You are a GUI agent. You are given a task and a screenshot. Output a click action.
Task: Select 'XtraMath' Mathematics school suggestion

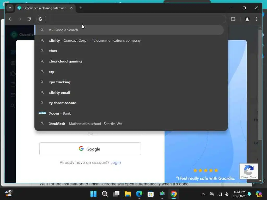click(x=129, y=124)
